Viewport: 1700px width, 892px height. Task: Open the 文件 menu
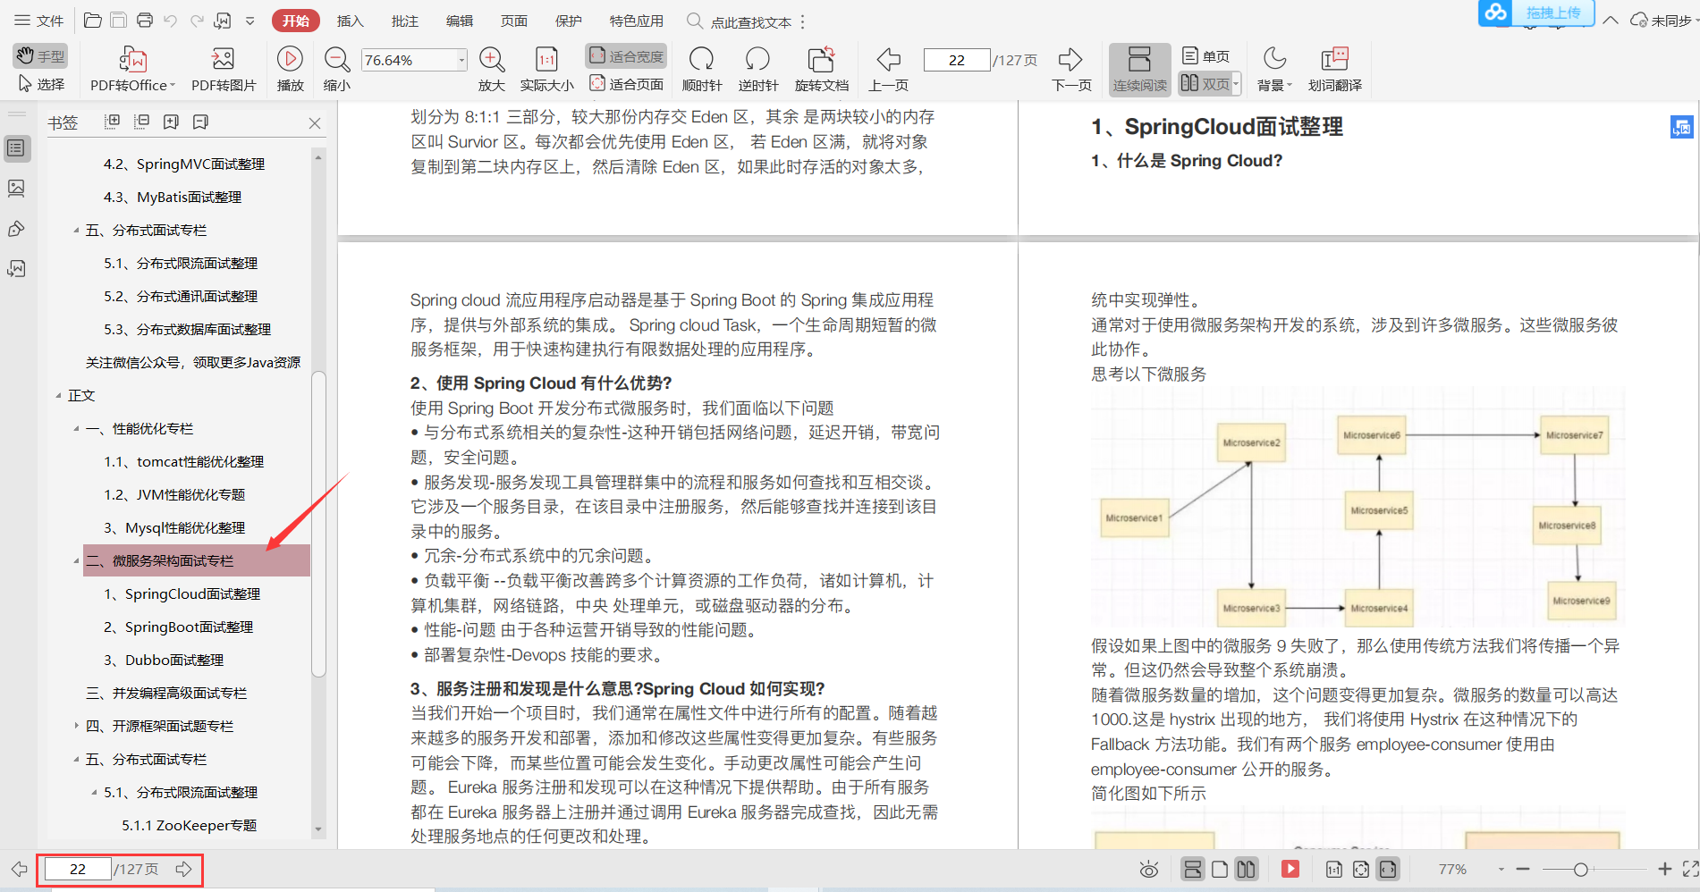pyautogui.click(x=38, y=21)
